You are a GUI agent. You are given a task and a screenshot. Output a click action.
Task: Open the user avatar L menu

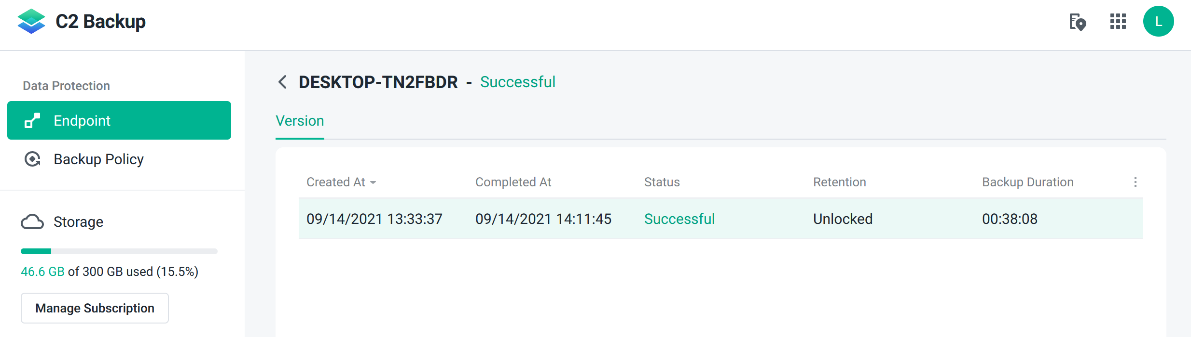(1158, 22)
